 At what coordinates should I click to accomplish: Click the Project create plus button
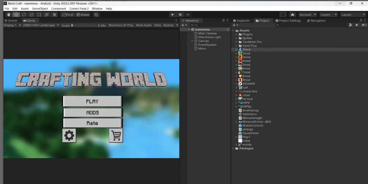click(x=235, y=25)
